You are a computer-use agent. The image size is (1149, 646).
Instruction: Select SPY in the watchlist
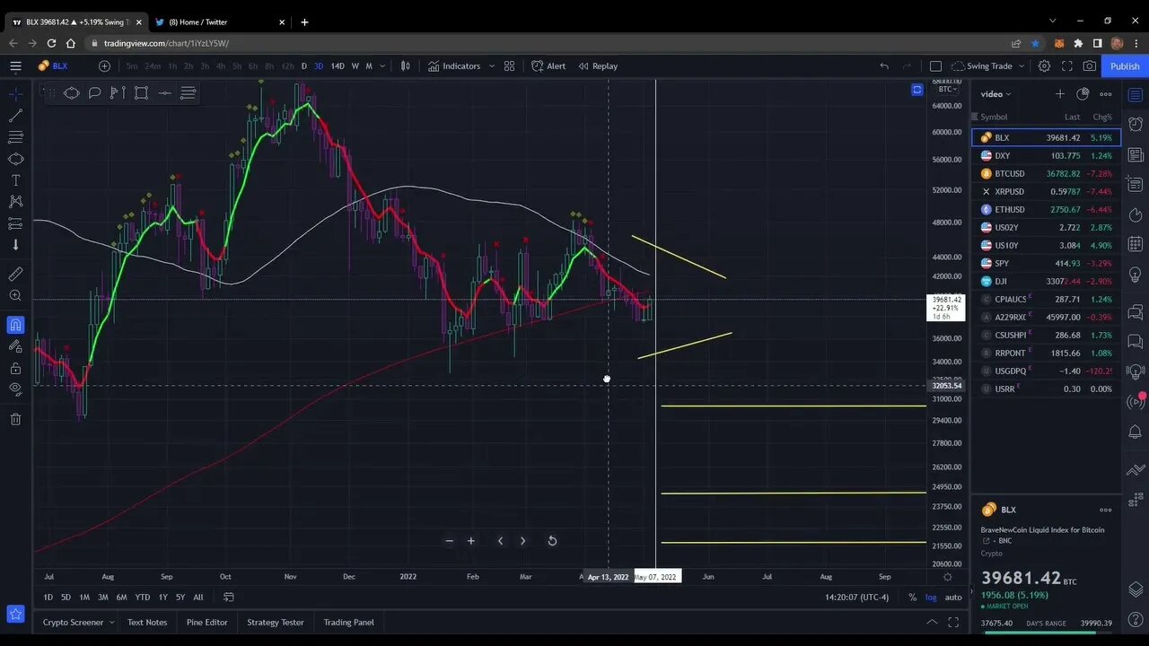[1046, 263]
